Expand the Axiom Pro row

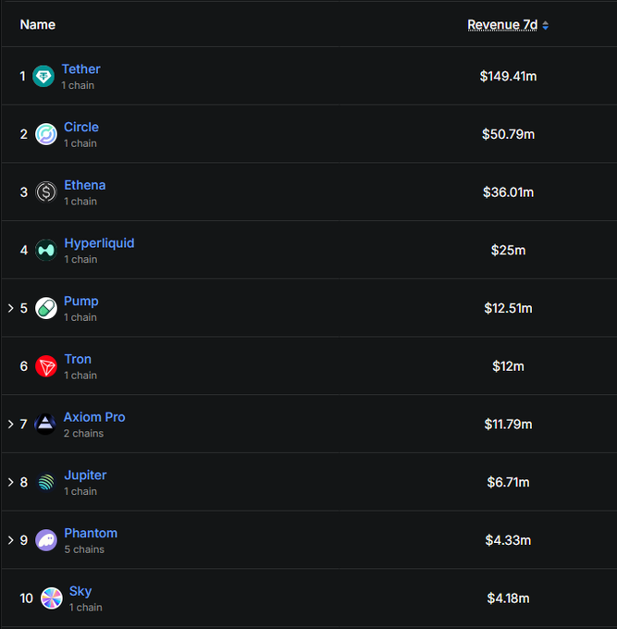(x=11, y=425)
